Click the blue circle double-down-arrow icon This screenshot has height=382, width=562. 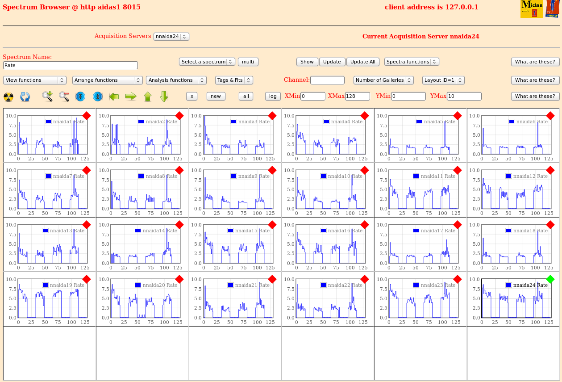(80, 96)
